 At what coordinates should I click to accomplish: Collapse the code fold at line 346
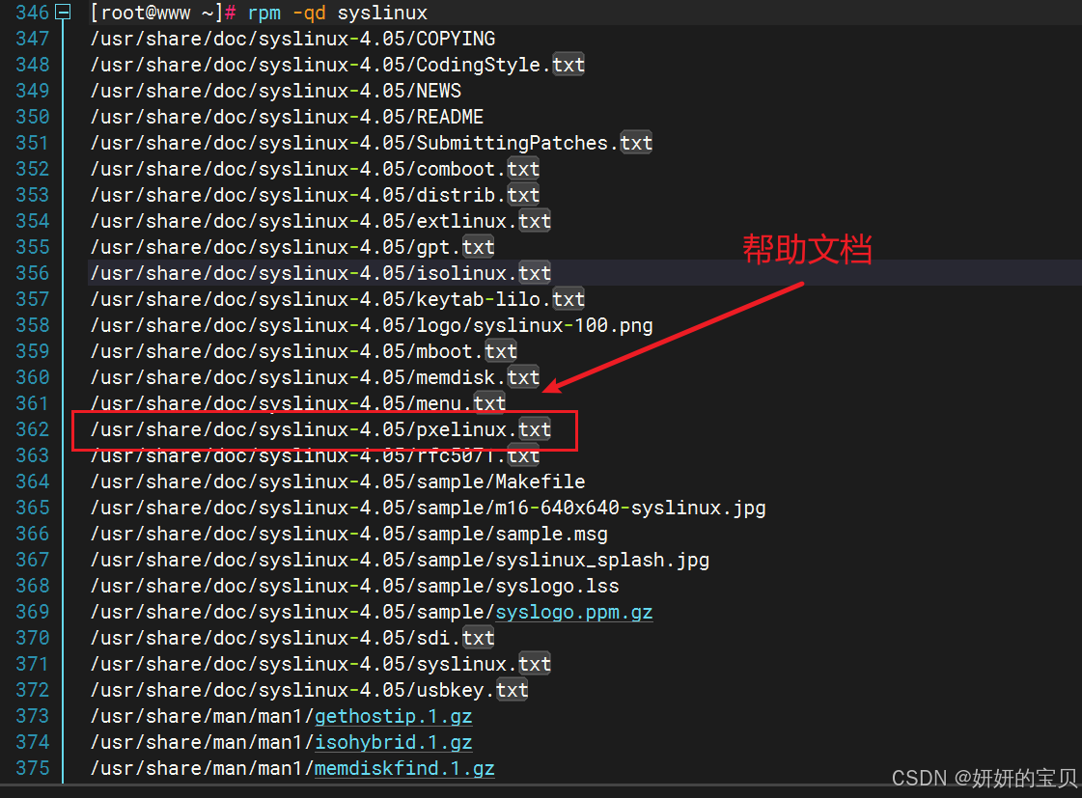(x=63, y=13)
